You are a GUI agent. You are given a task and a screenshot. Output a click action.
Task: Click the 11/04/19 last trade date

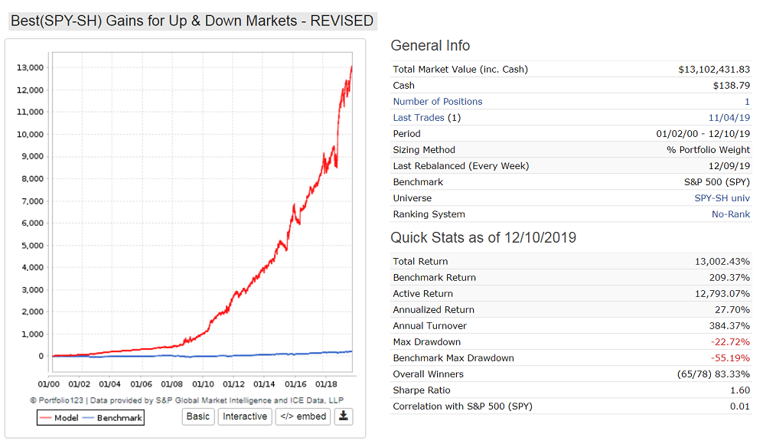[x=729, y=117]
